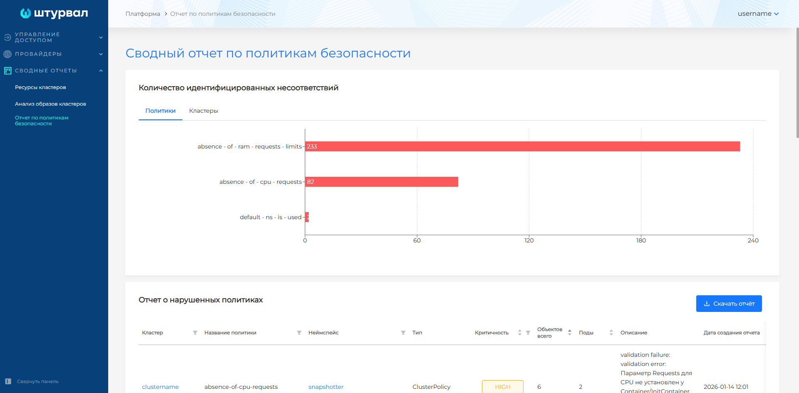The height and width of the screenshot is (393, 799).
Task: Toggle sorting on the Поды column
Action: pyautogui.click(x=610, y=333)
